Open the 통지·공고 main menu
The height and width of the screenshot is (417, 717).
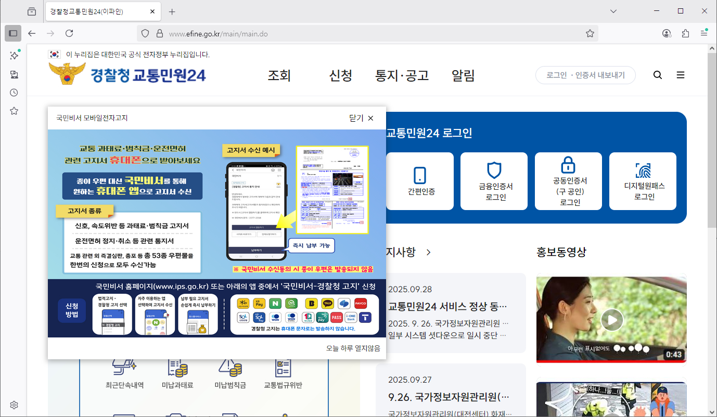tap(402, 75)
